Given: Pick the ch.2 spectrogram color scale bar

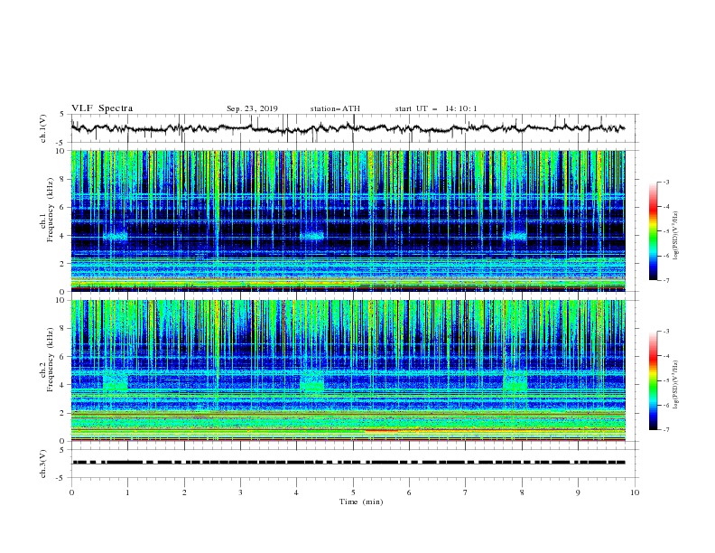Looking at the screenshot, I should pos(654,380).
